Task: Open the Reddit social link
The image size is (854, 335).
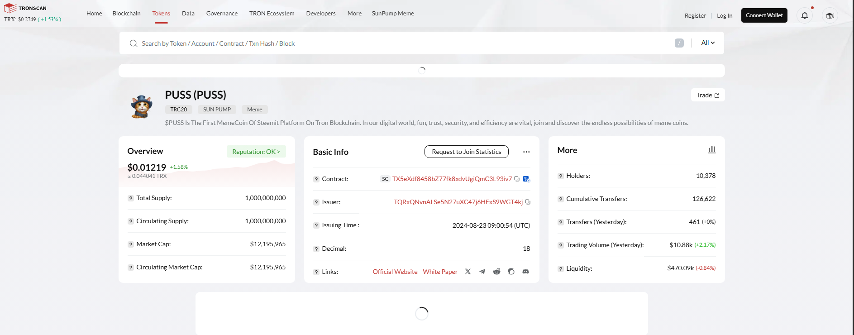Action: [x=497, y=272]
